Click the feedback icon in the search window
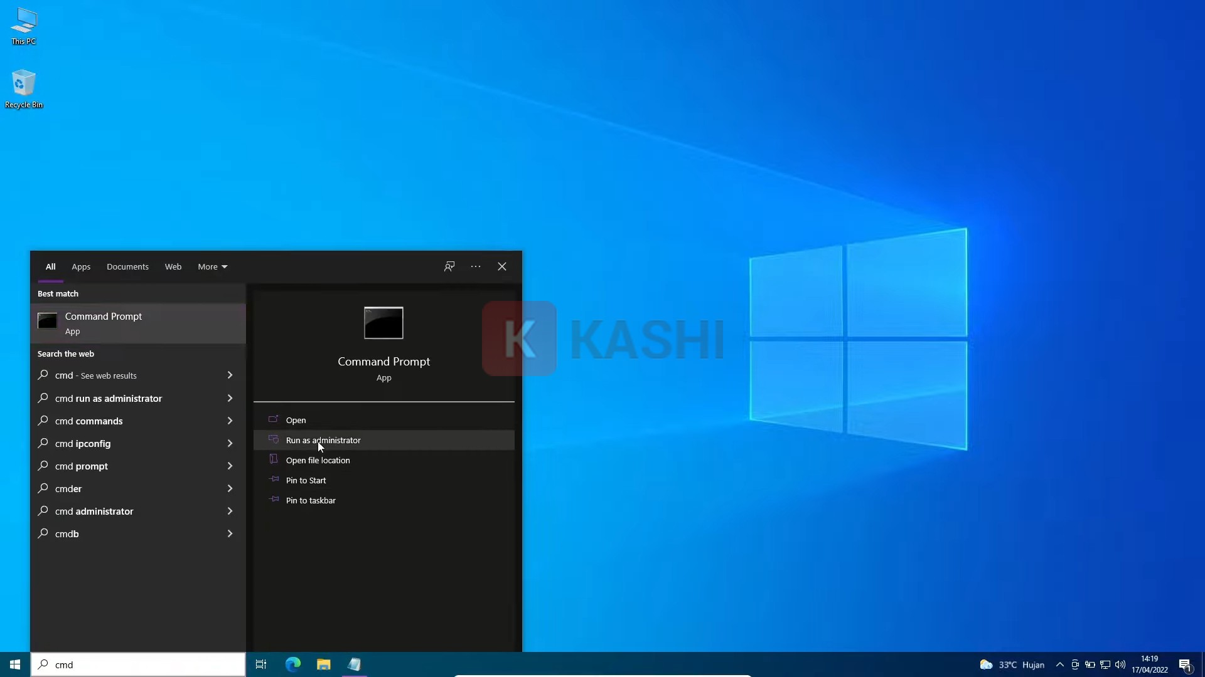The height and width of the screenshot is (677, 1205). (x=449, y=266)
